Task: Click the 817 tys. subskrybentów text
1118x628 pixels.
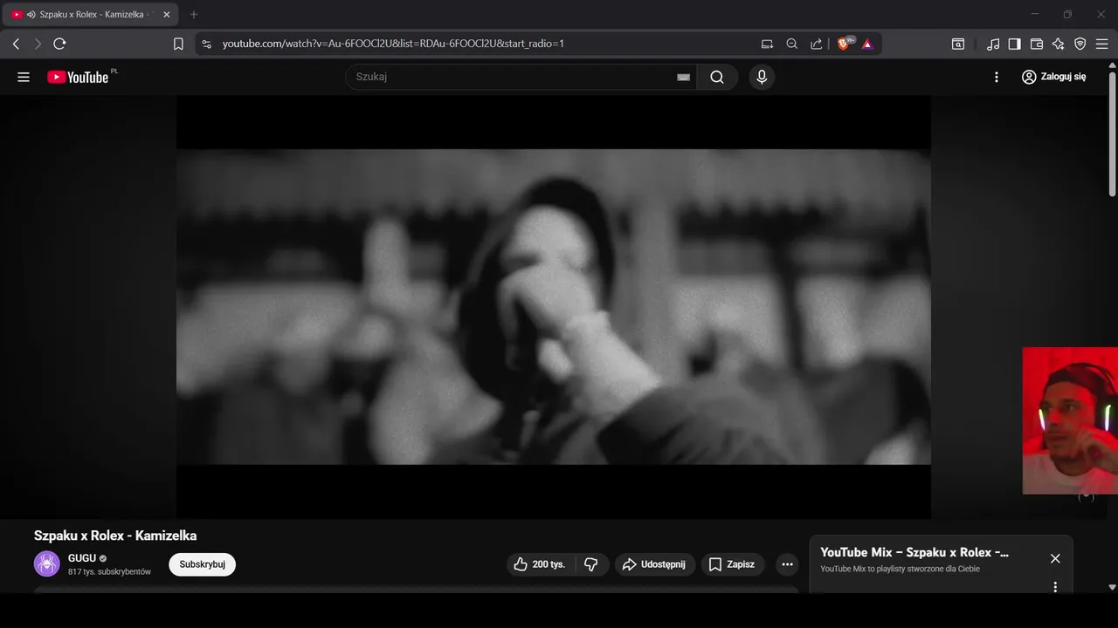Action: click(109, 571)
